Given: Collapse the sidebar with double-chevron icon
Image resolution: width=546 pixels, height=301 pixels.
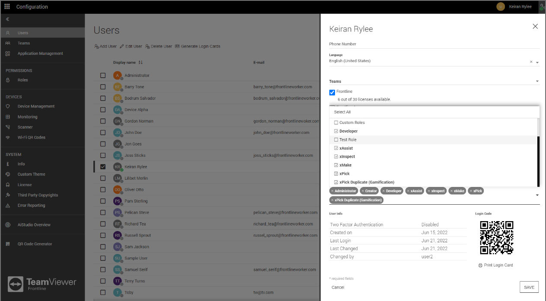Looking at the screenshot, I should point(8,19).
